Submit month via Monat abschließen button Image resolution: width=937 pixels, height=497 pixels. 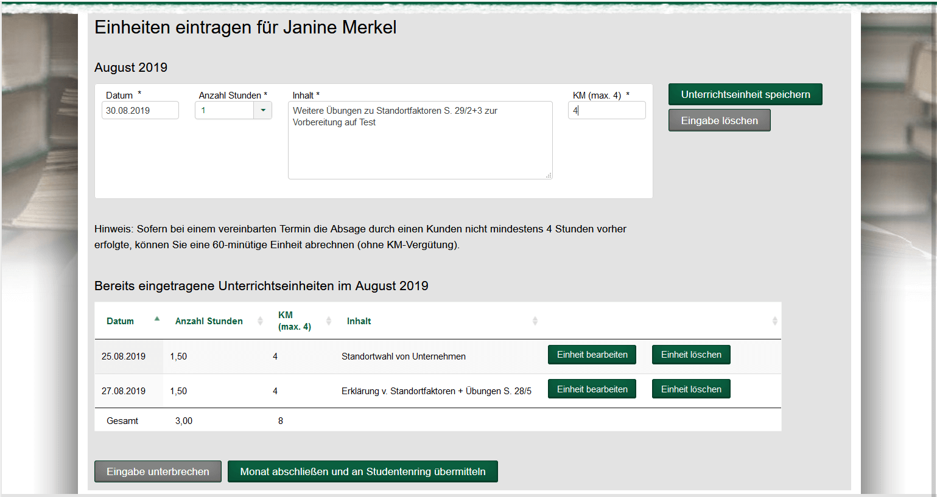click(x=363, y=471)
